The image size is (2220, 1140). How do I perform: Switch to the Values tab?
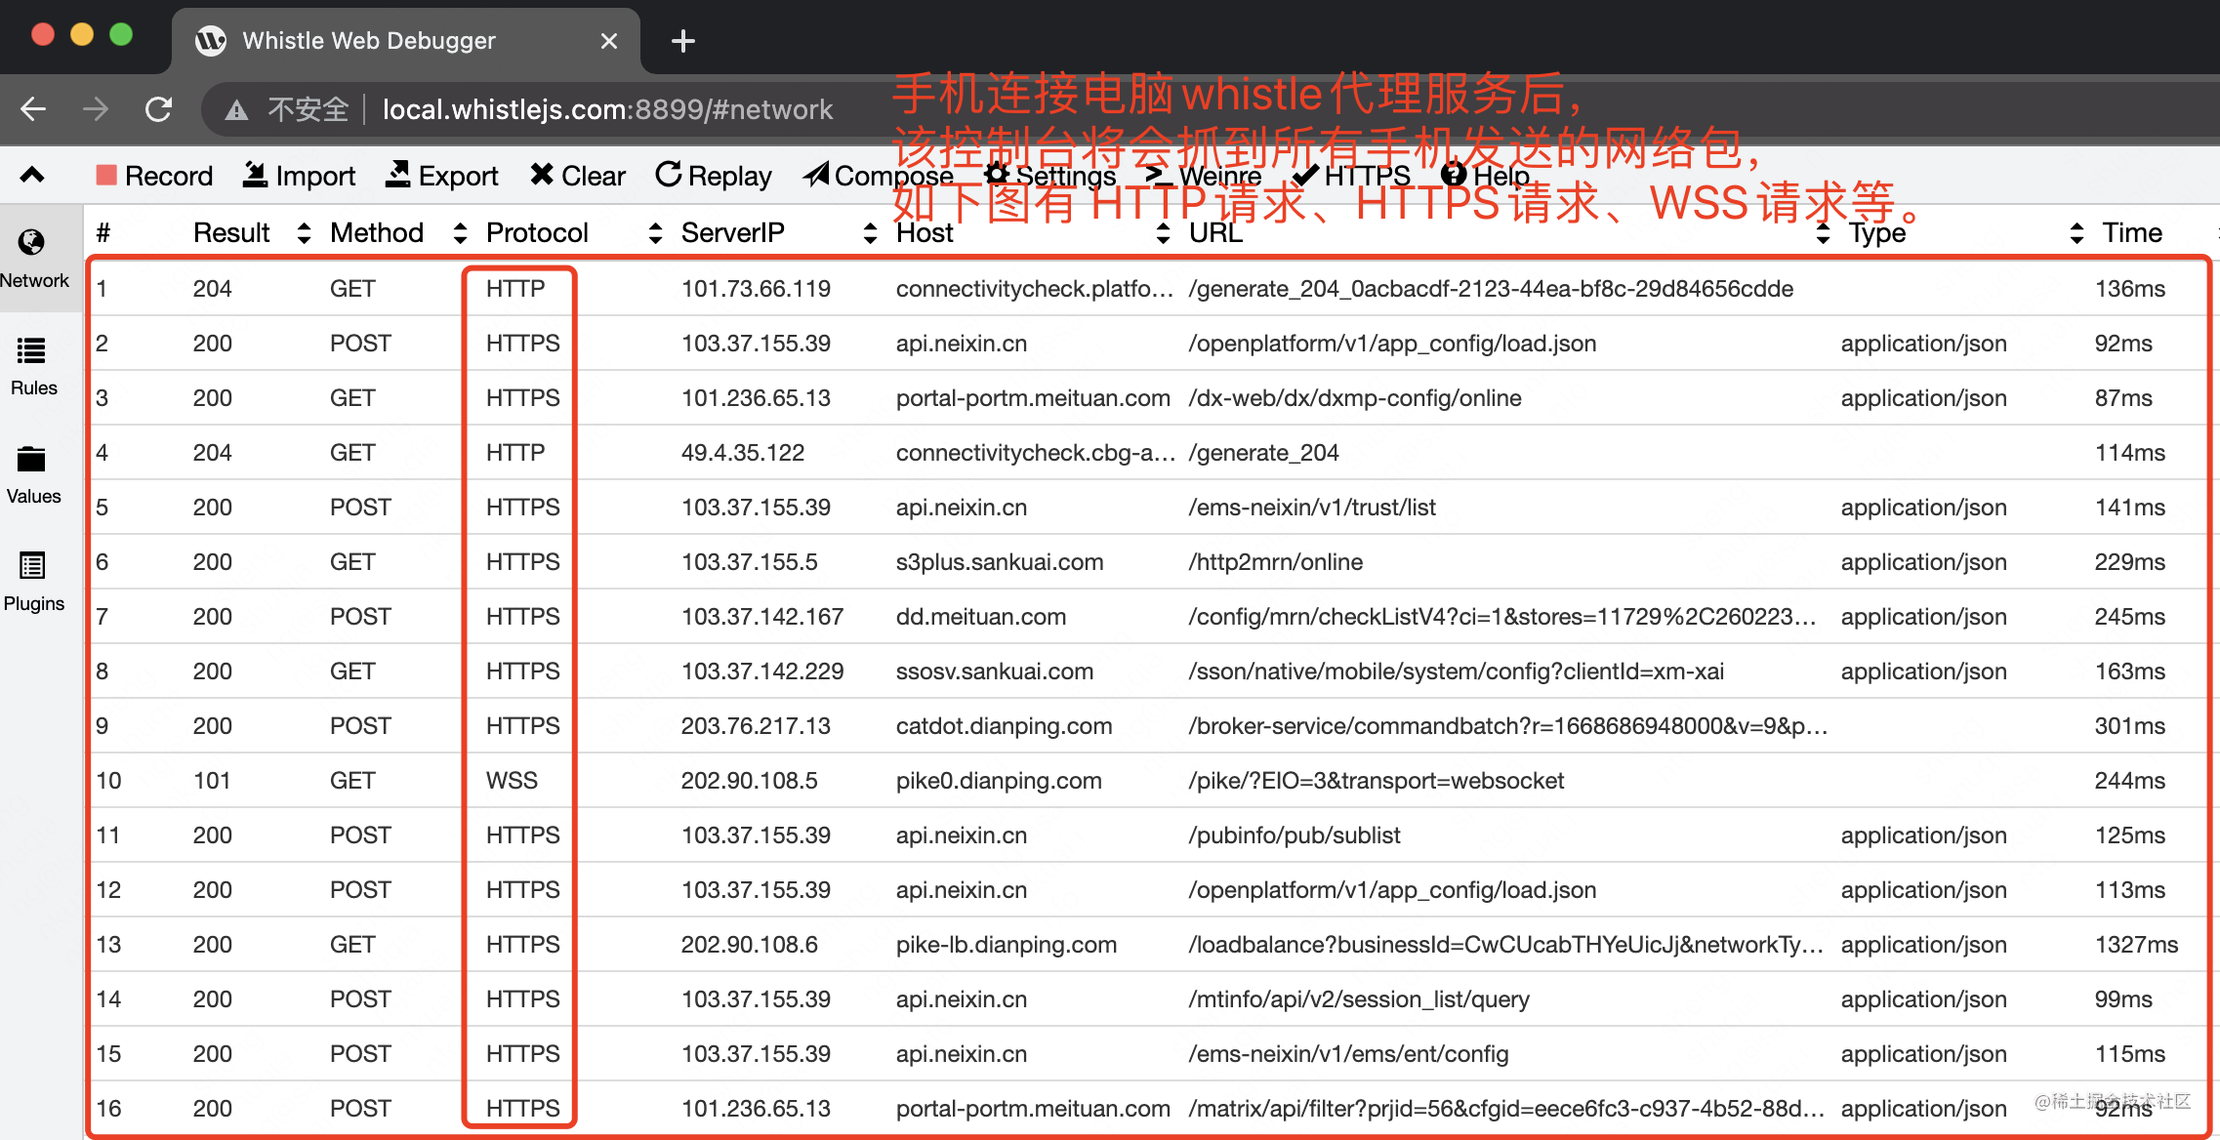click(x=34, y=474)
